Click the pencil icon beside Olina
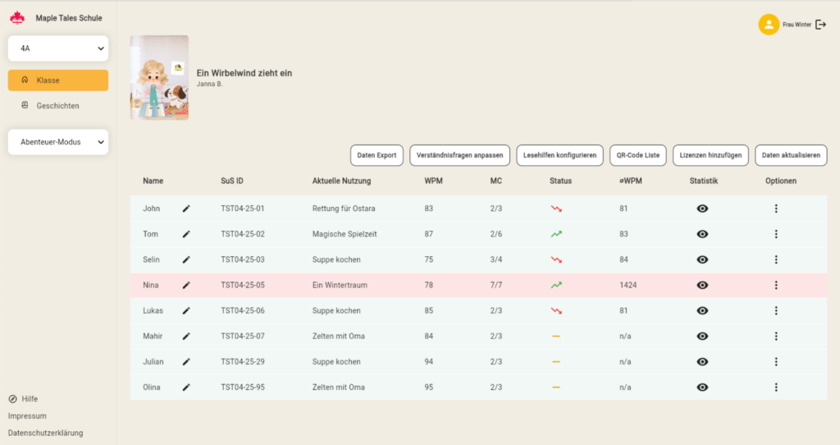Viewport: 840px width, 445px height. (x=186, y=387)
